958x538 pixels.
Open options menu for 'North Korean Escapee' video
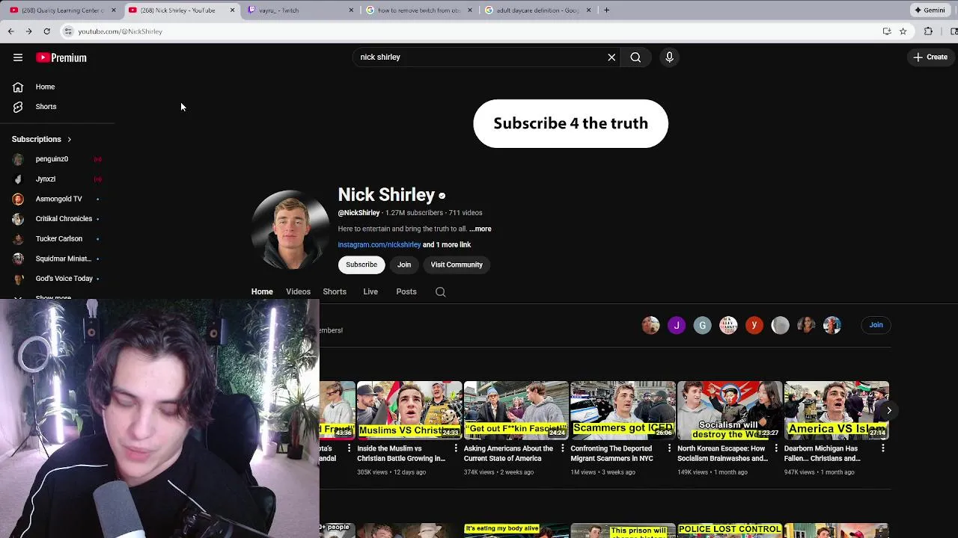[x=776, y=448]
